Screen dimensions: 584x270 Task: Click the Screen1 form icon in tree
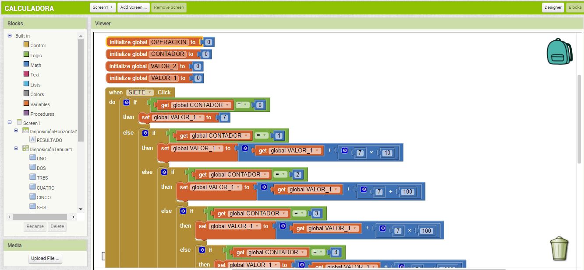(19, 122)
